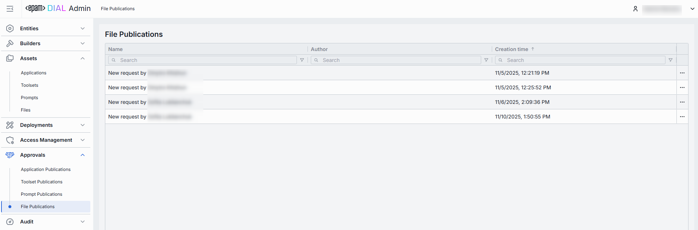Open the user account dropdown arrow
The image size is (698, 230).
(692, 9)
